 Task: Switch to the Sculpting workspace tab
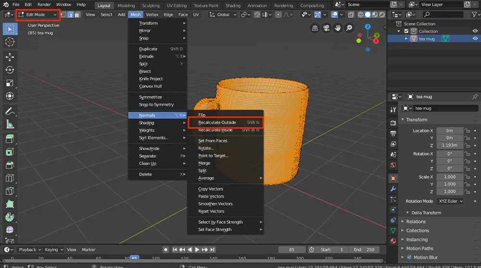point(151,6)
